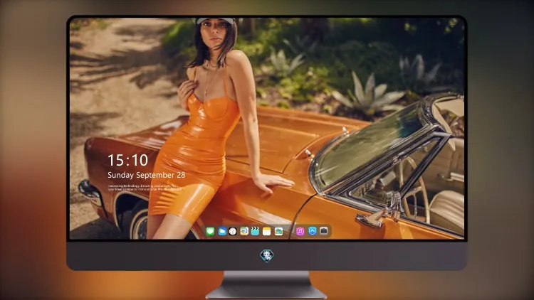The height and width of the screenshot is (300, 534).
Task: Open the Clock app in the dock
Action: [x=233, y=232]
